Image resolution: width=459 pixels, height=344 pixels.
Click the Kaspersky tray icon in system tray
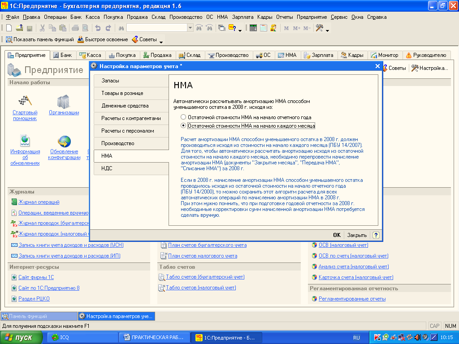tap(377, 338)
